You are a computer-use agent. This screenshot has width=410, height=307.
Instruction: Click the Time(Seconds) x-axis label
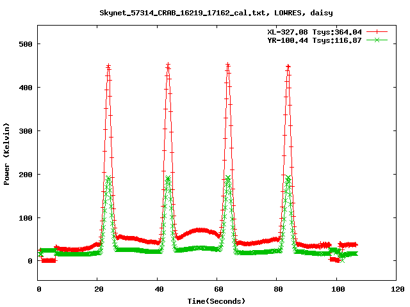217,301
